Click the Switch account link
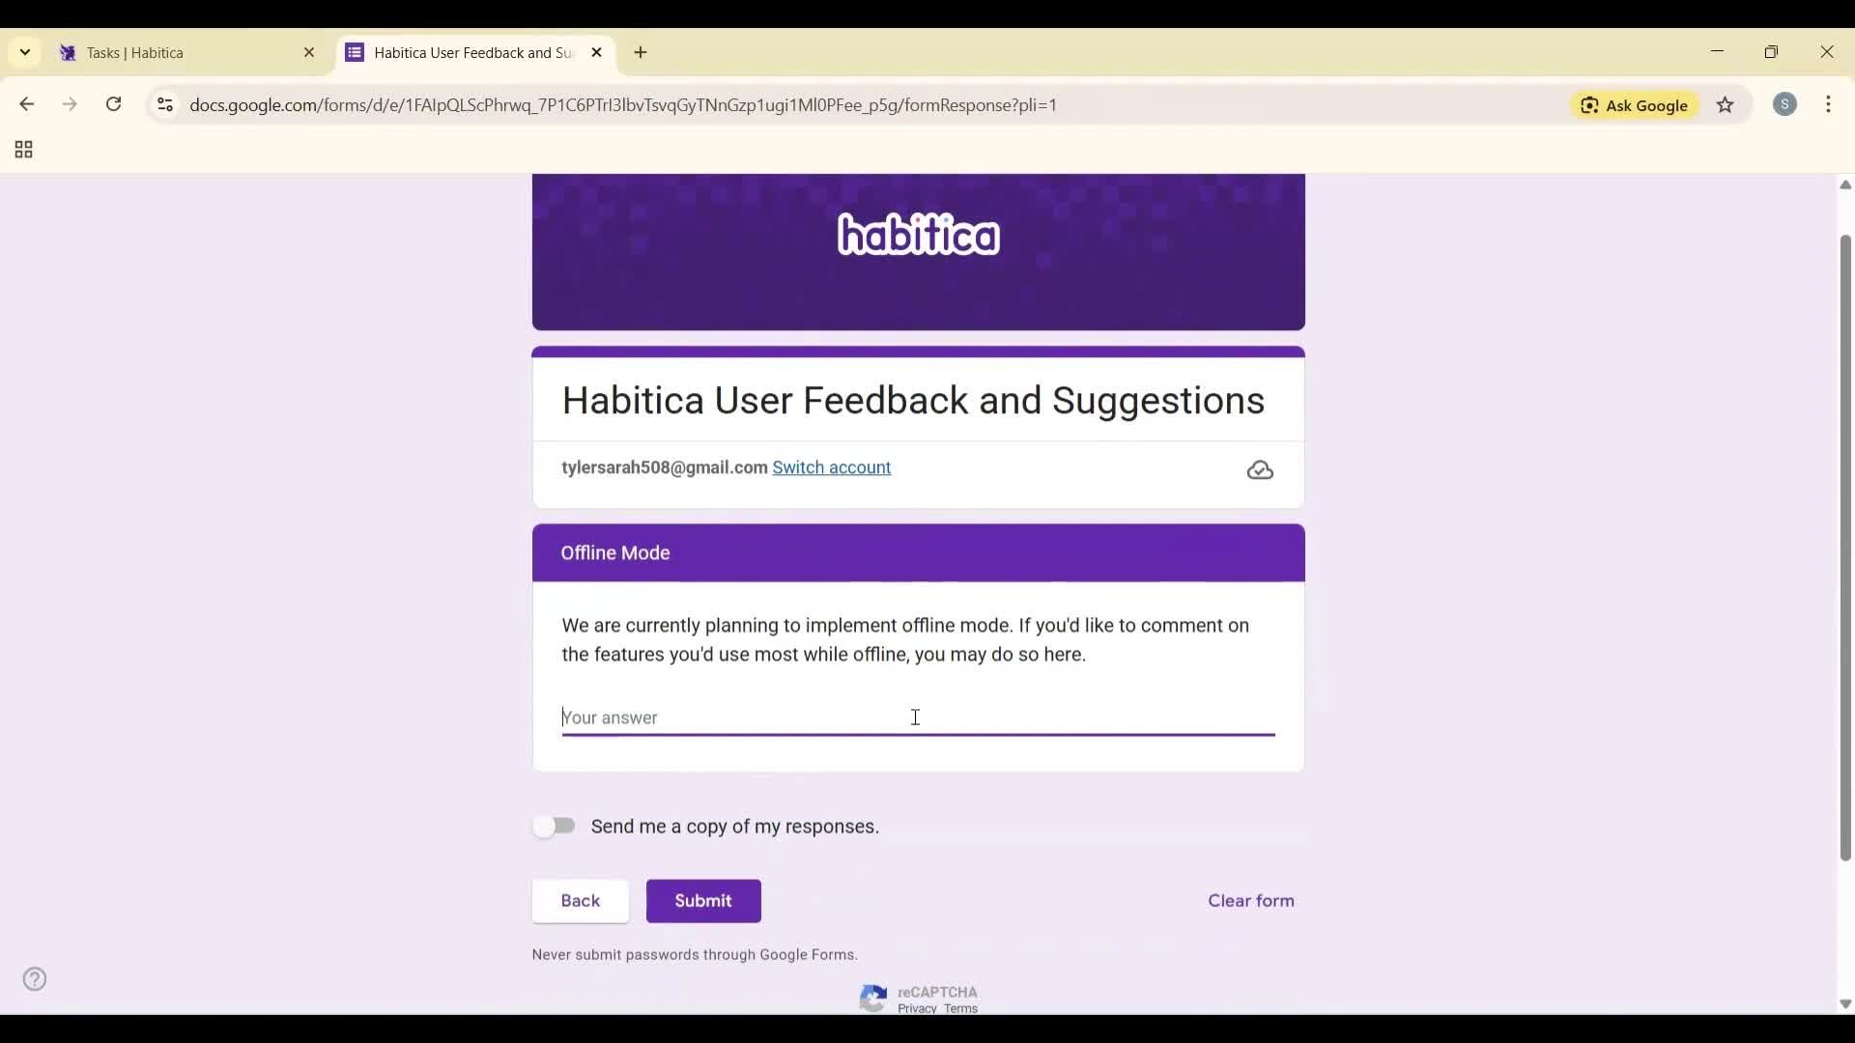1855x1043 pixels. click(x=832, y=467)
